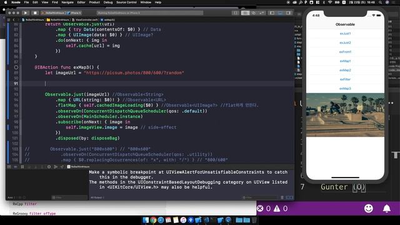
Task: Click the Stop button in Xcode toolbar
Action: 35,12
